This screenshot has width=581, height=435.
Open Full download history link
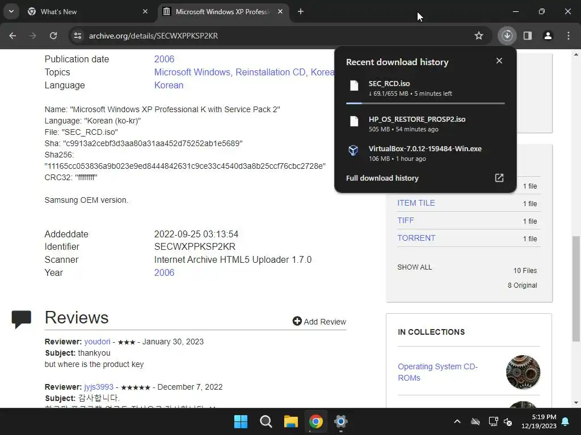pos(382,178)
